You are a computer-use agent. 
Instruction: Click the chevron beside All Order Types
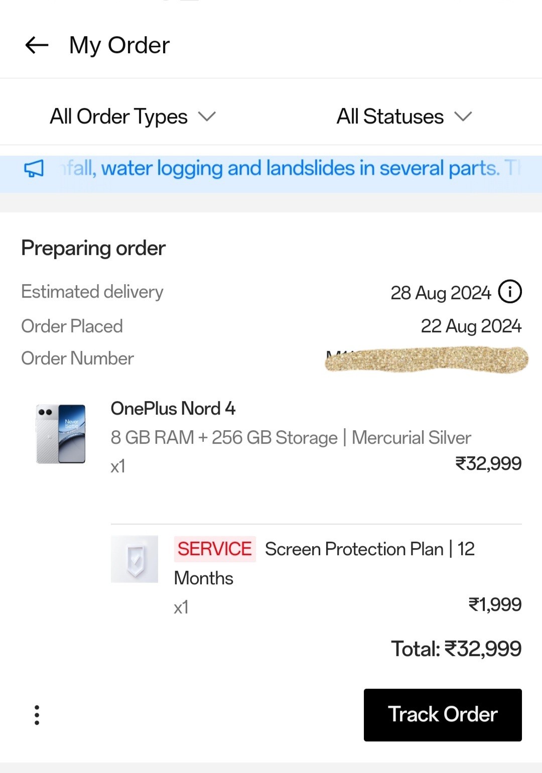(x=207, y=116)
